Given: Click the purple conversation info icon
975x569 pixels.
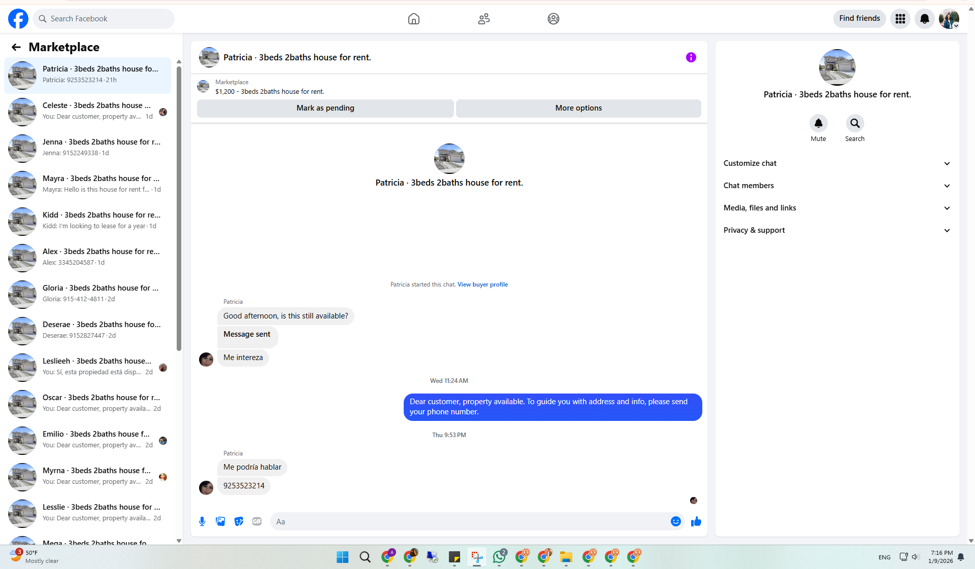Looking at the screenshot, I should 691,57.
